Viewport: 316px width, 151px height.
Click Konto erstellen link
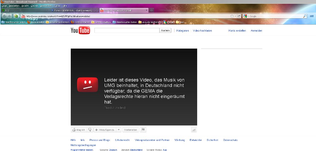[237, 31]
